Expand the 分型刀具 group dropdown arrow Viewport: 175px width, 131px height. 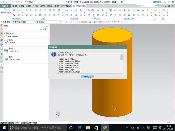click(x=85, y=19)
